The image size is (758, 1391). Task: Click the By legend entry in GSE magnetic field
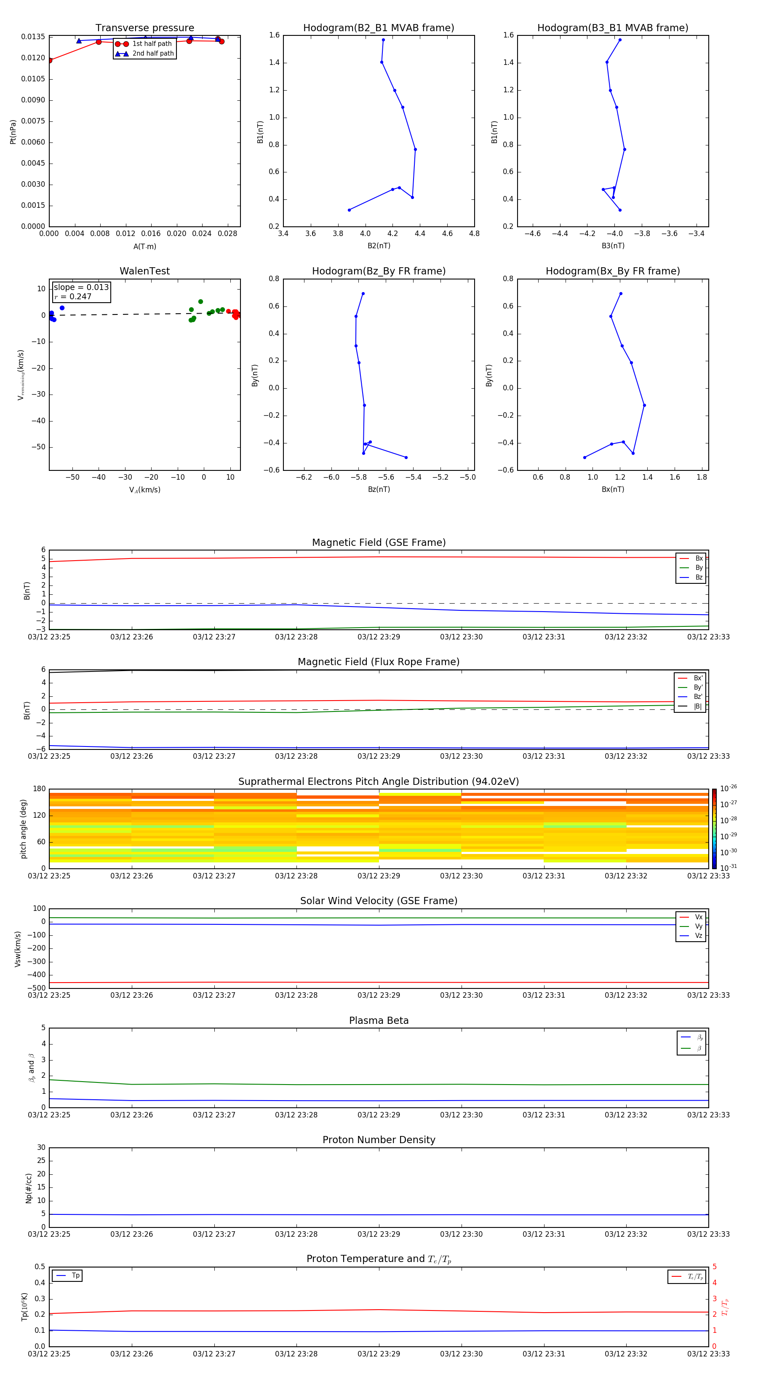coord(691,567)
